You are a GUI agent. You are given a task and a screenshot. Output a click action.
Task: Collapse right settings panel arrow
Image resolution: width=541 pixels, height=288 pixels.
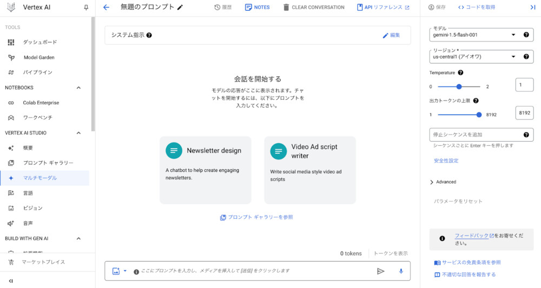(x=533, y=7)
